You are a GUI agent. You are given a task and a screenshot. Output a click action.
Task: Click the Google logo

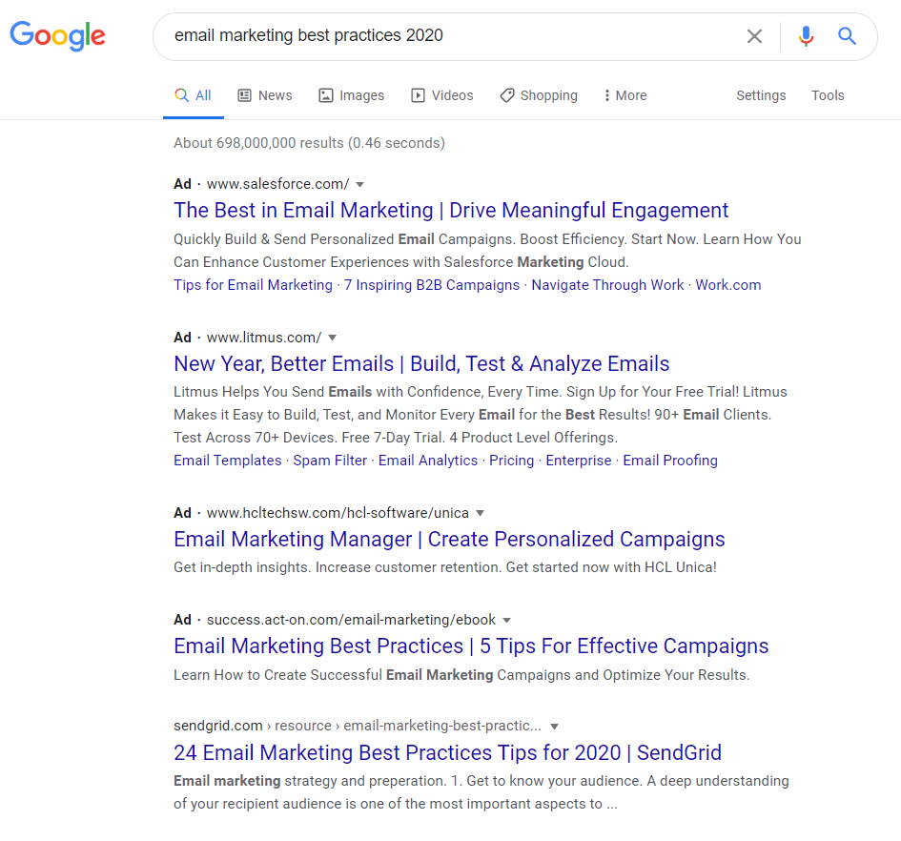pyautogui.click(x=57, y=36)
